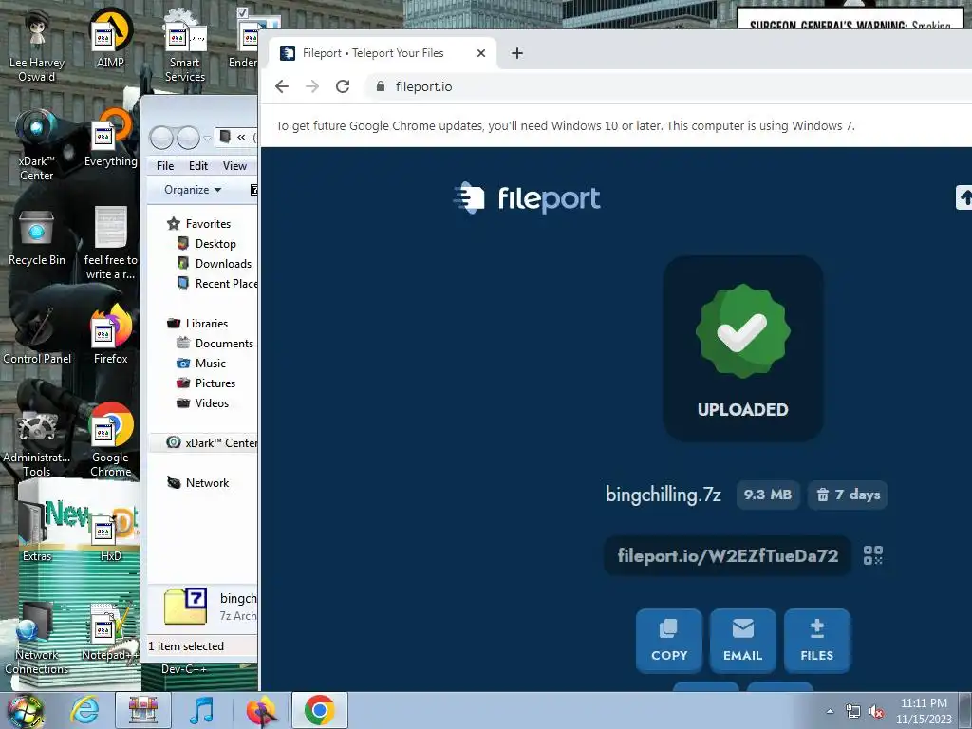Launch Notepad++ from the desktop

coord(110,632)
